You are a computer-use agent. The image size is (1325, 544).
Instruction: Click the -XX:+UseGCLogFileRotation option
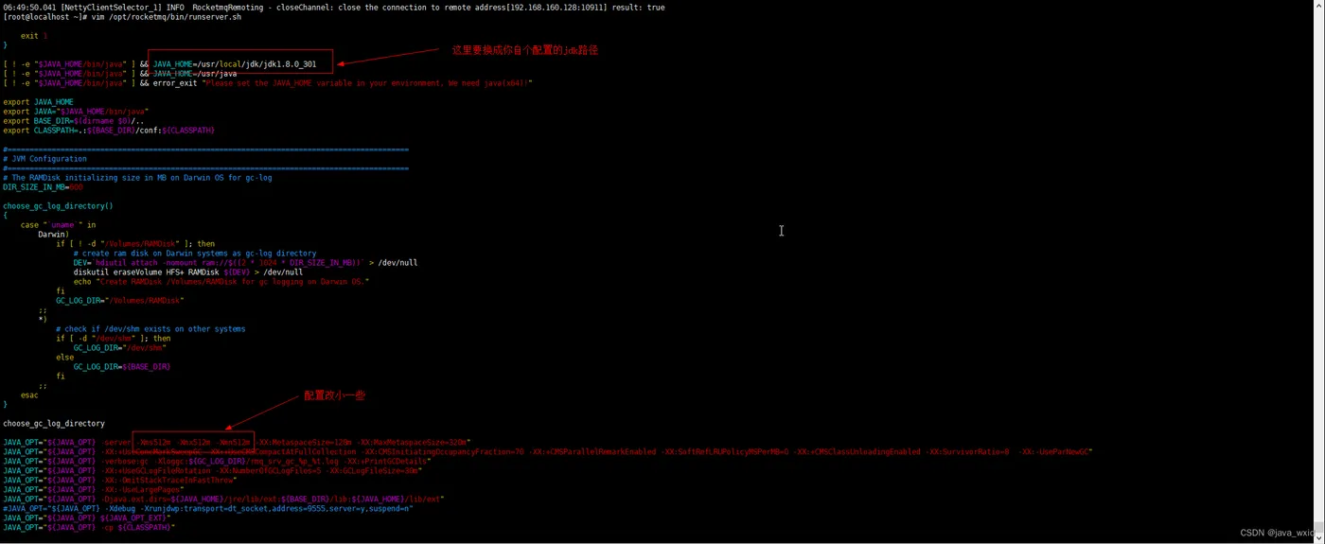(159, 470)
